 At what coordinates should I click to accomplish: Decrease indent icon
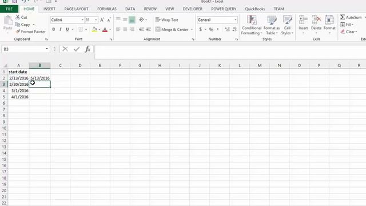pyautogui.click(x=141, y=29)
